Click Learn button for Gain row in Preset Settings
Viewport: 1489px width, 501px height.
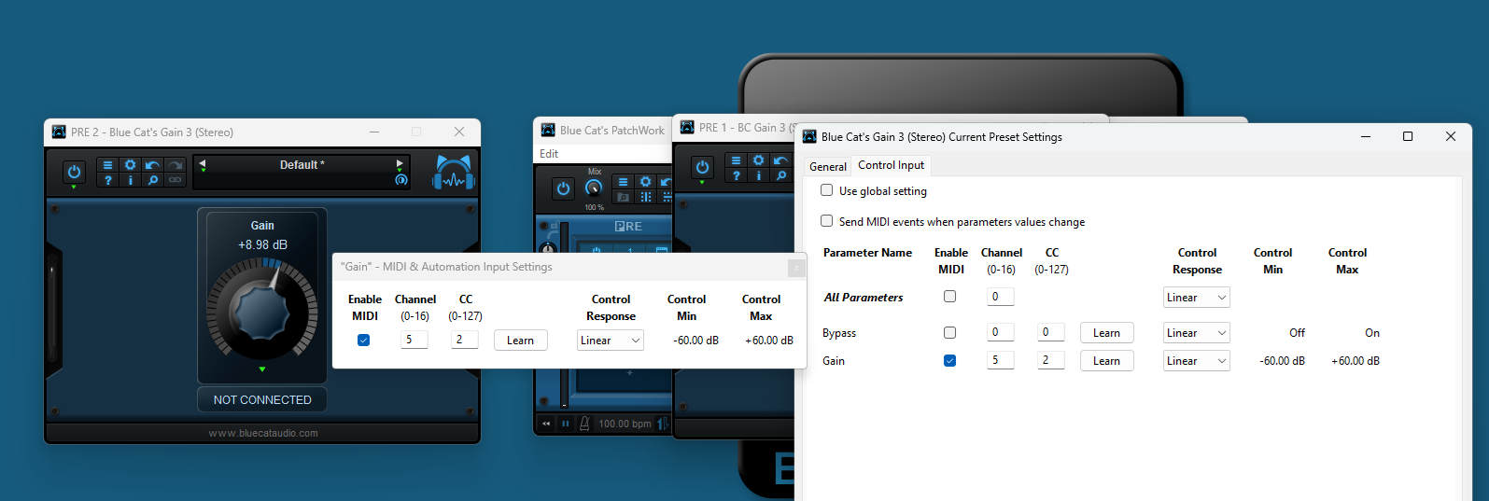[x=1107, y=361]
